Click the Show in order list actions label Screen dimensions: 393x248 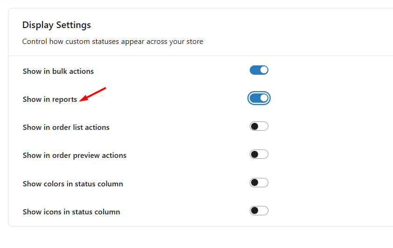(x=66, y=128)
